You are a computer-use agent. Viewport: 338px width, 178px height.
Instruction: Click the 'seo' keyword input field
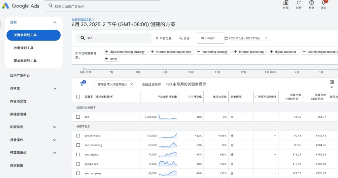pyautogui.click(x=114, y=38)
